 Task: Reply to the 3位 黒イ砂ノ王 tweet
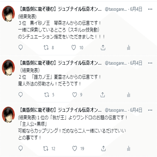click(20, 47)
